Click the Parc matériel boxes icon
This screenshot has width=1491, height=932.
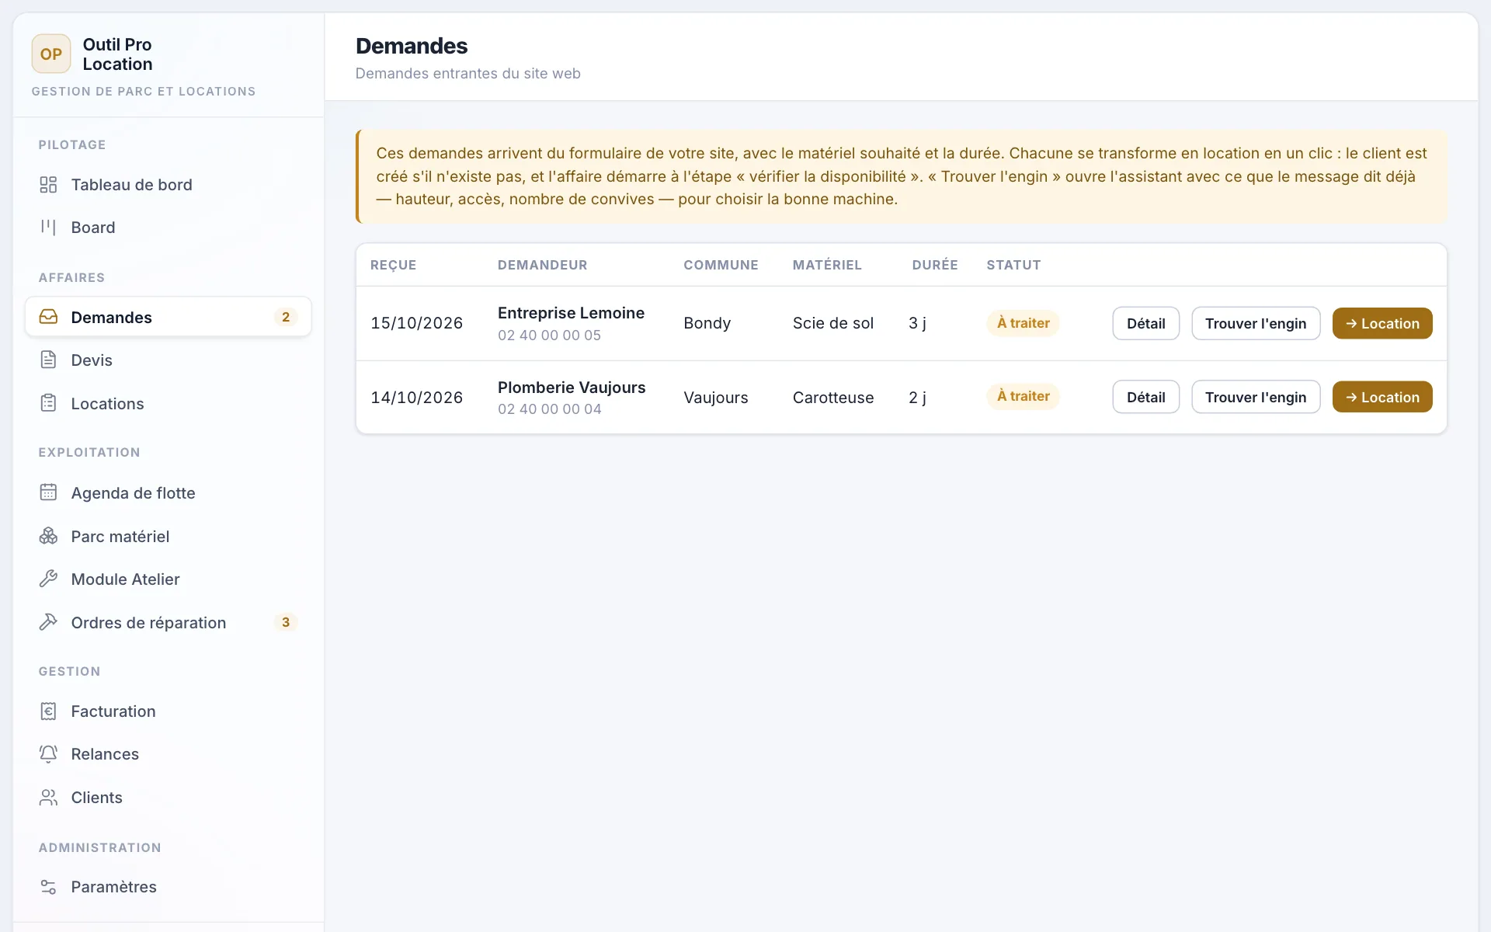(x=48, y=536)
